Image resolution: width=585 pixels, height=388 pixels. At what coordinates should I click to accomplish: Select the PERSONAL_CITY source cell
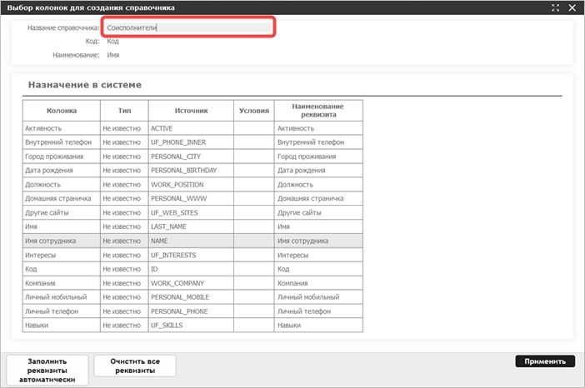click(x=191, y=157)
